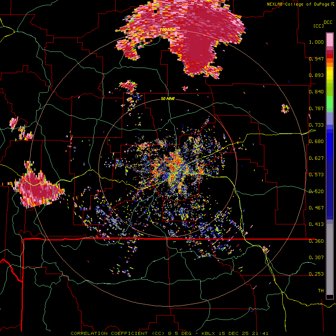Viewport: 336px width, 336px height.
Task: Select the 0.733 legend value
Action: pos(316,125)
